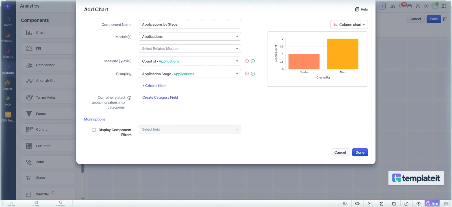This screenshot has height=207, width=452.
Task: Click the orange Charles bar in chart preview
Action: 304,61
